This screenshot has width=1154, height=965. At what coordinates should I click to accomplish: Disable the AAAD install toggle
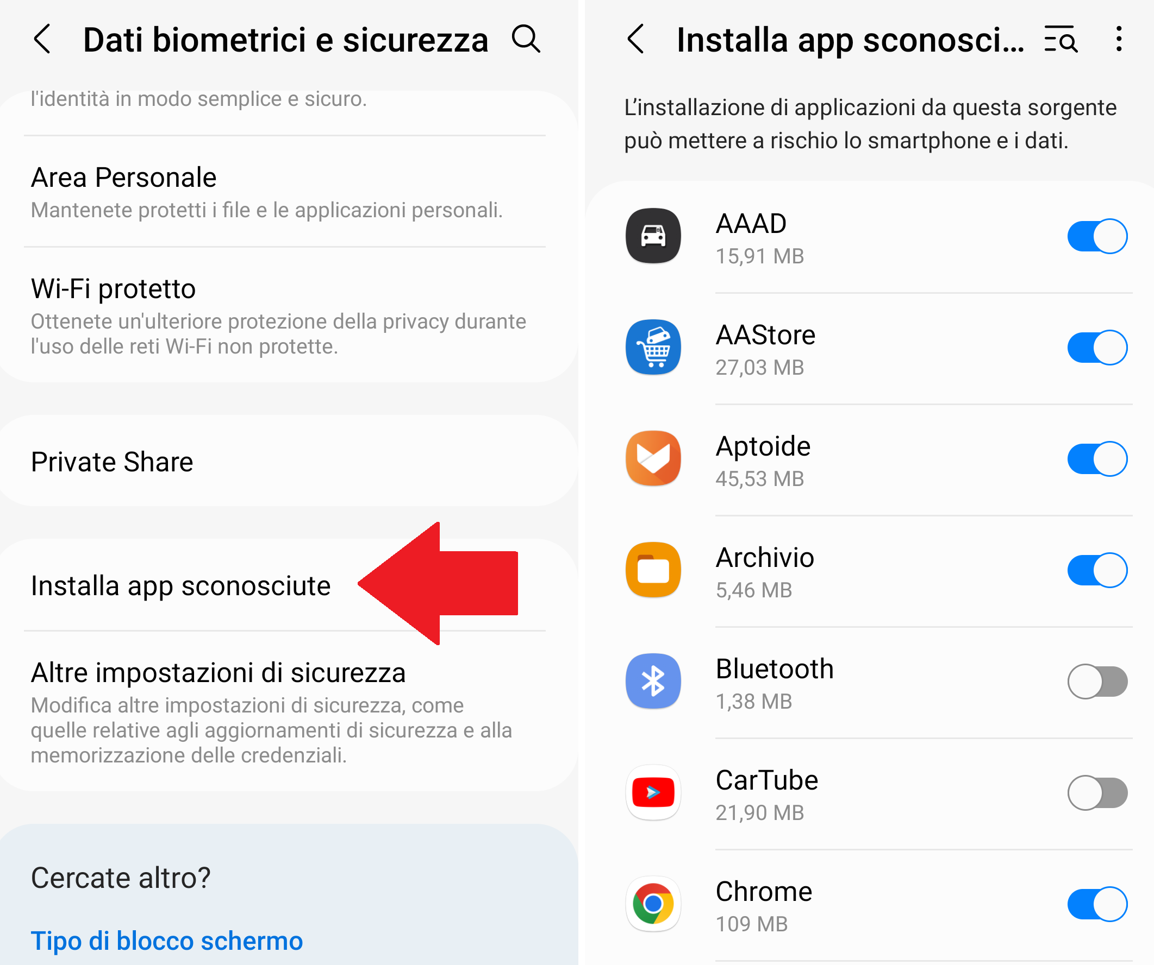(x=1097, y=236)
